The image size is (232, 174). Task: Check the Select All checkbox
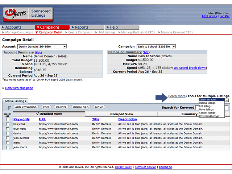(8, 119)
